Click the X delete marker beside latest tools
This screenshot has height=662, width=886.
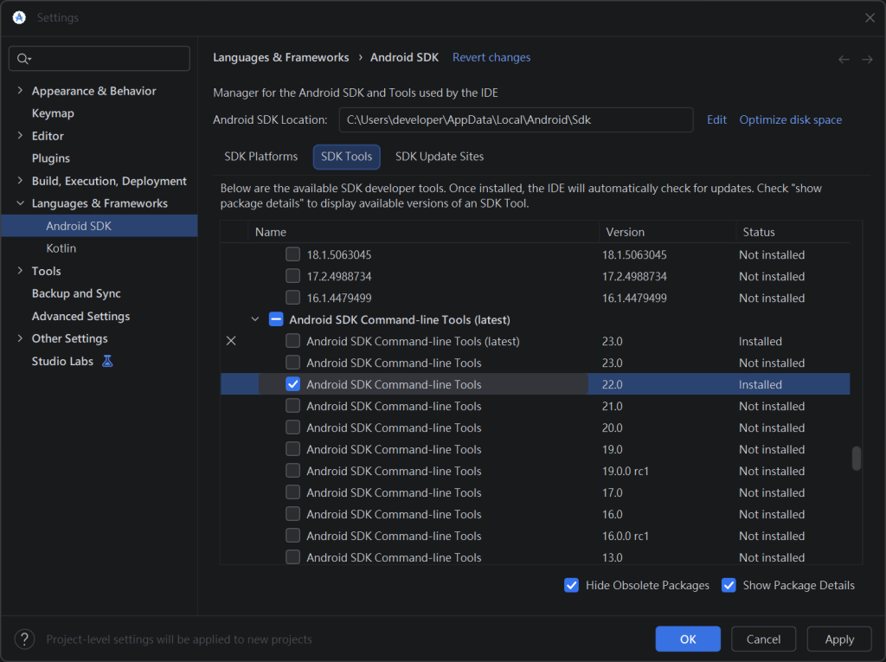tap(231, 341)
